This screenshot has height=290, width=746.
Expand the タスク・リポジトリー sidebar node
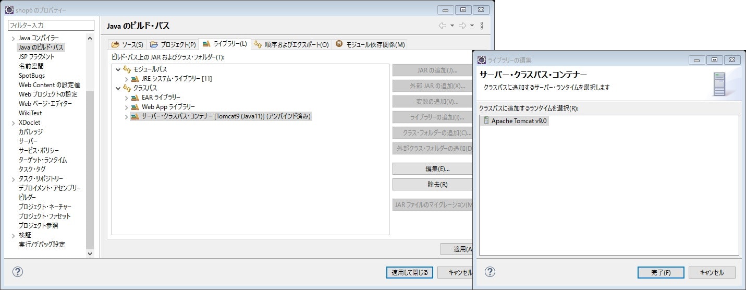coord(14,179)
